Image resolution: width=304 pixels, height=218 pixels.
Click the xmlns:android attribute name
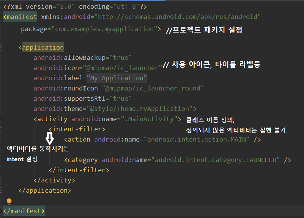[x=66, y=17]
